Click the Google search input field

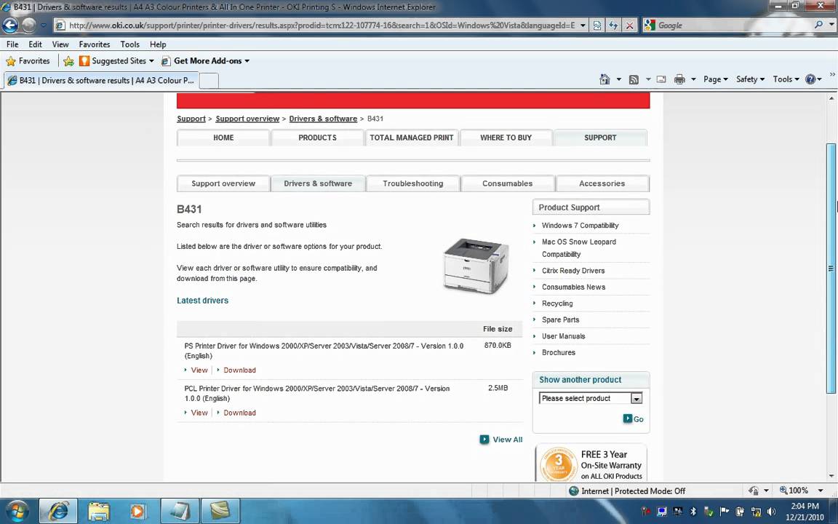coord(733,25)
